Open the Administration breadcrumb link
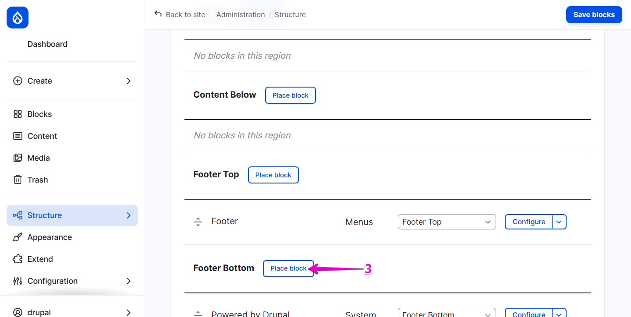Screen dimensions: 631x317 click(x=241, y=14)
